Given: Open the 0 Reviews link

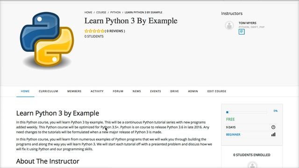Looking at the screenshot, I should (x=115, y=31).
